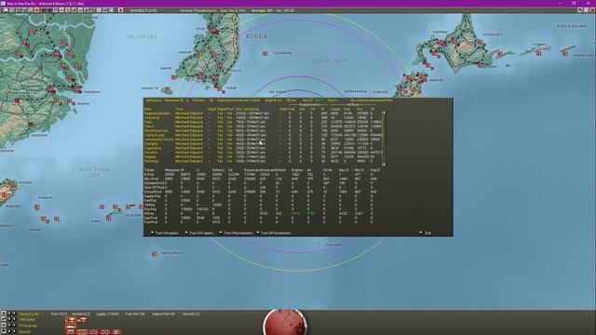The width and height of the screenshot is (596, 335).
Task: Click aircraft unit icon in bottom panel
Action: point(71,320)
